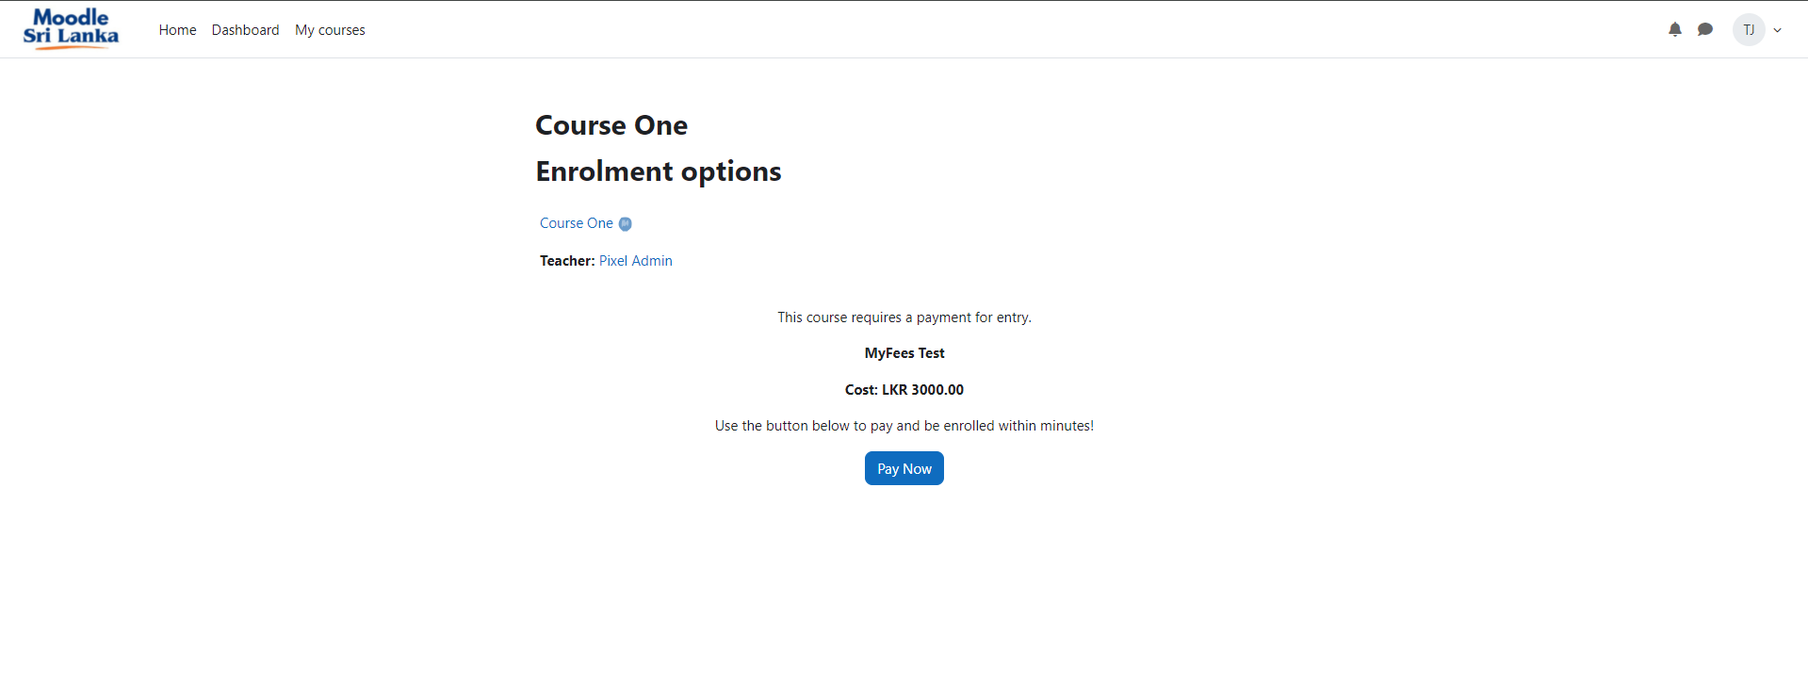Image resolution: width=1808 pixels, height=683 pixels.
Task: Click the MyFees Test text
Action: 904,353
